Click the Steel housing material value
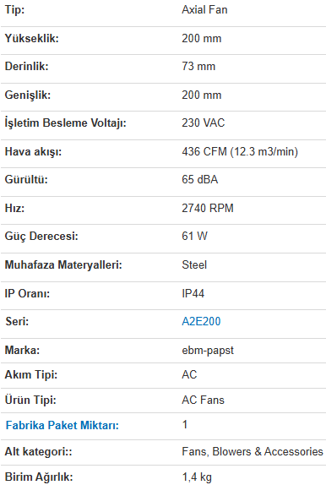This screenshot has width=326, height=485. (194, 265)
